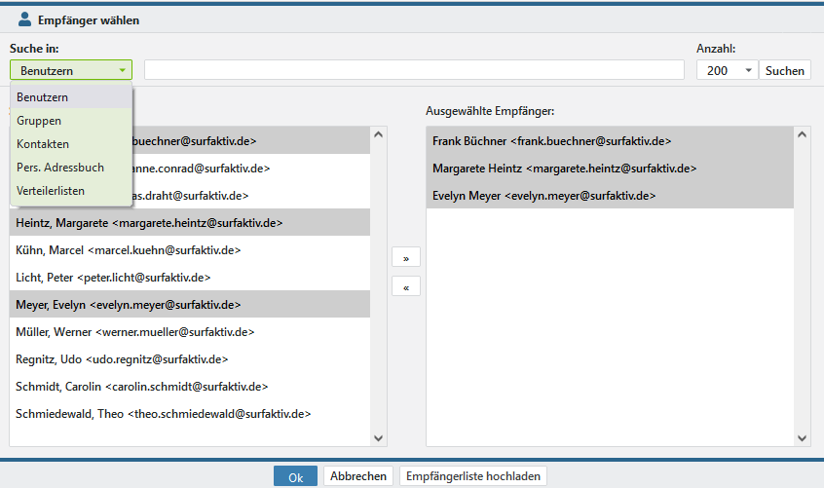824x488 pixels.
Task: Focus the search text input field
Action: [414, 70]
